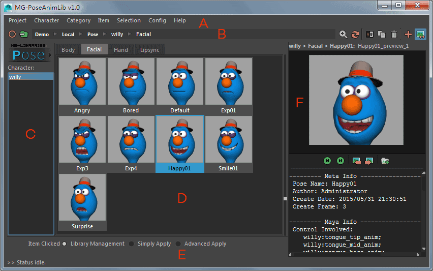
Task: Click the duplicate copy icon in toolbar
Action: point(382,35)
